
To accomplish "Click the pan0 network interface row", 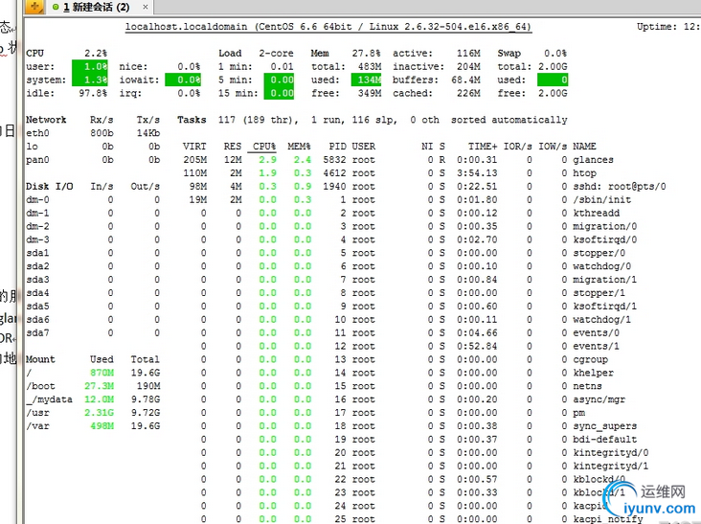I will point(93,160).
